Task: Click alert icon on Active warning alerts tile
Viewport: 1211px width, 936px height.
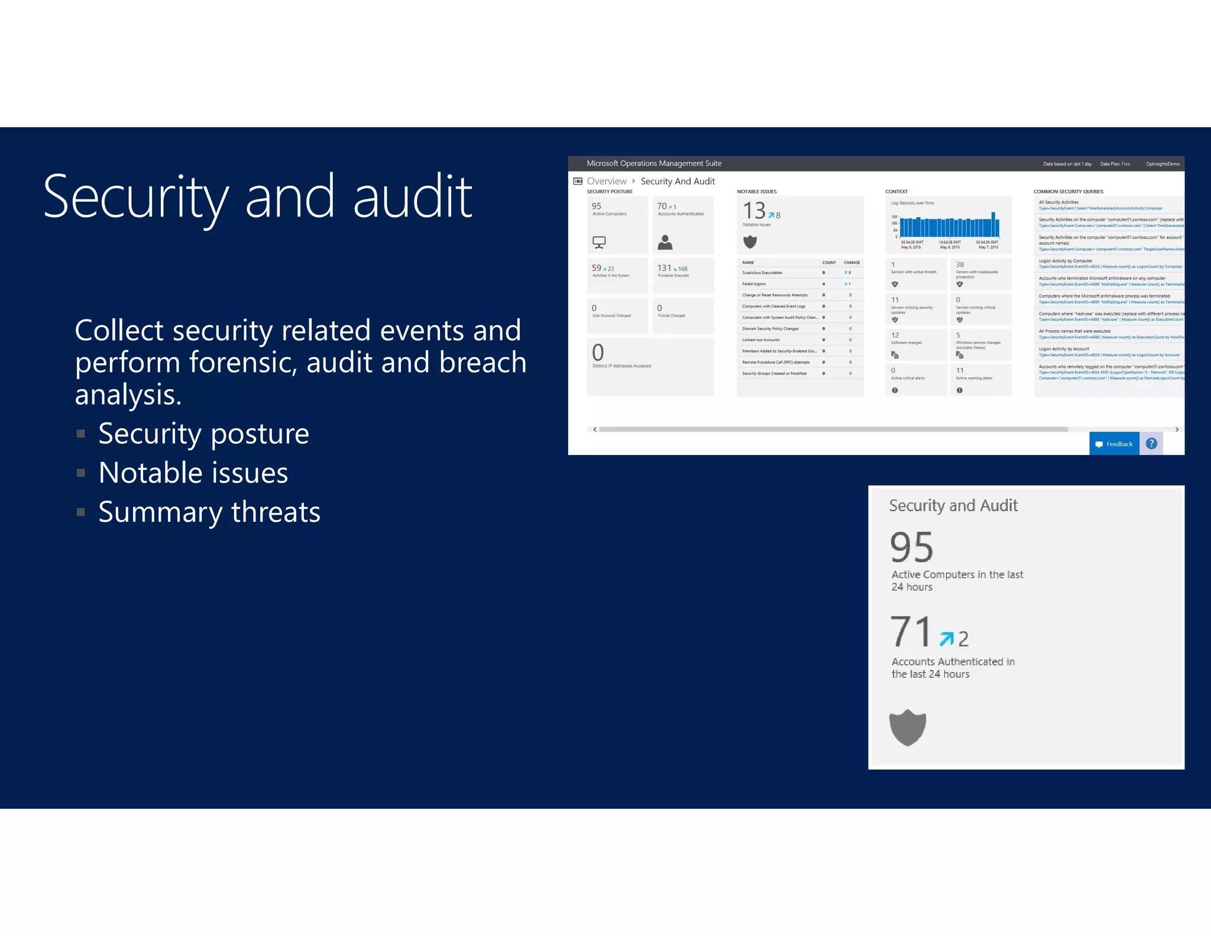Action: (960, 390)
